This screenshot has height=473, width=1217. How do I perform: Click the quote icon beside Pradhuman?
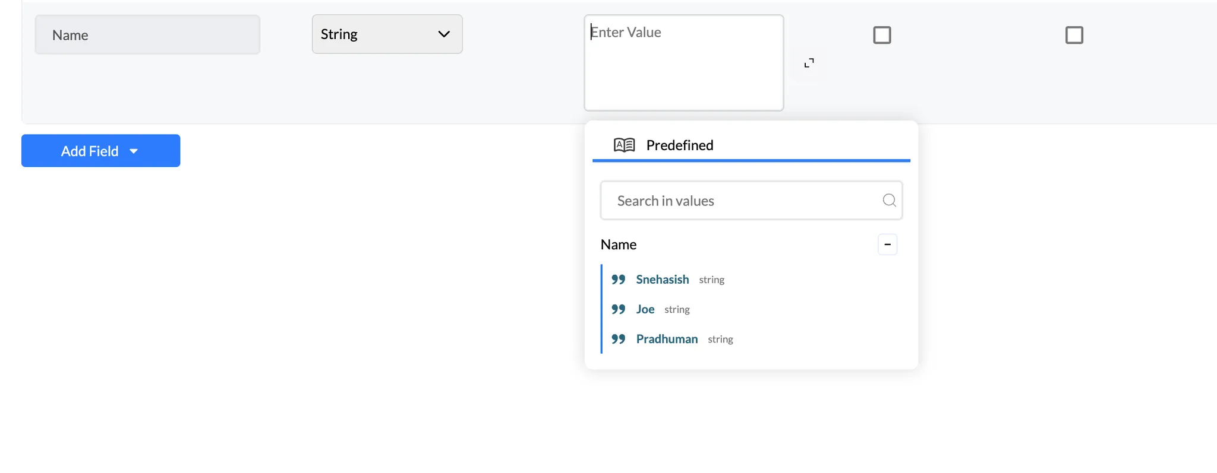click(x=619, y=339)
